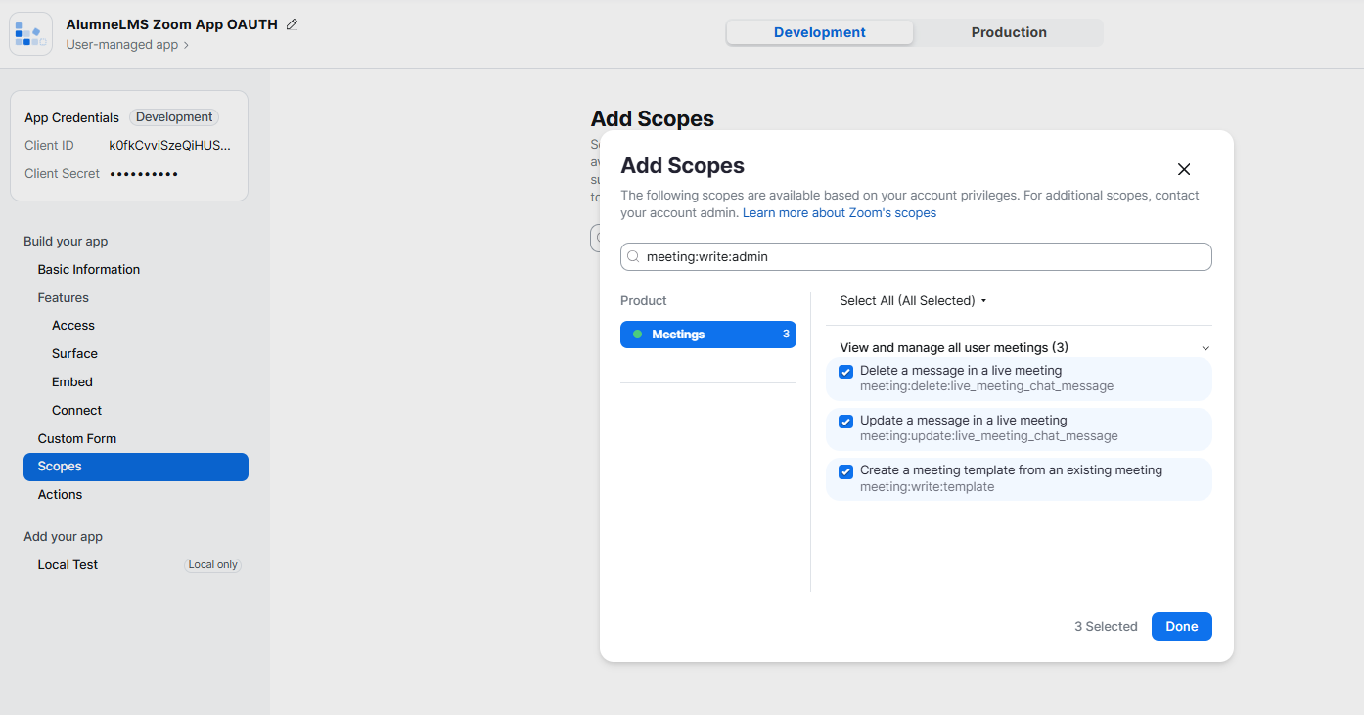Click the search magnifier icon in scope field

pyautogui.click(x=633, y=257)
